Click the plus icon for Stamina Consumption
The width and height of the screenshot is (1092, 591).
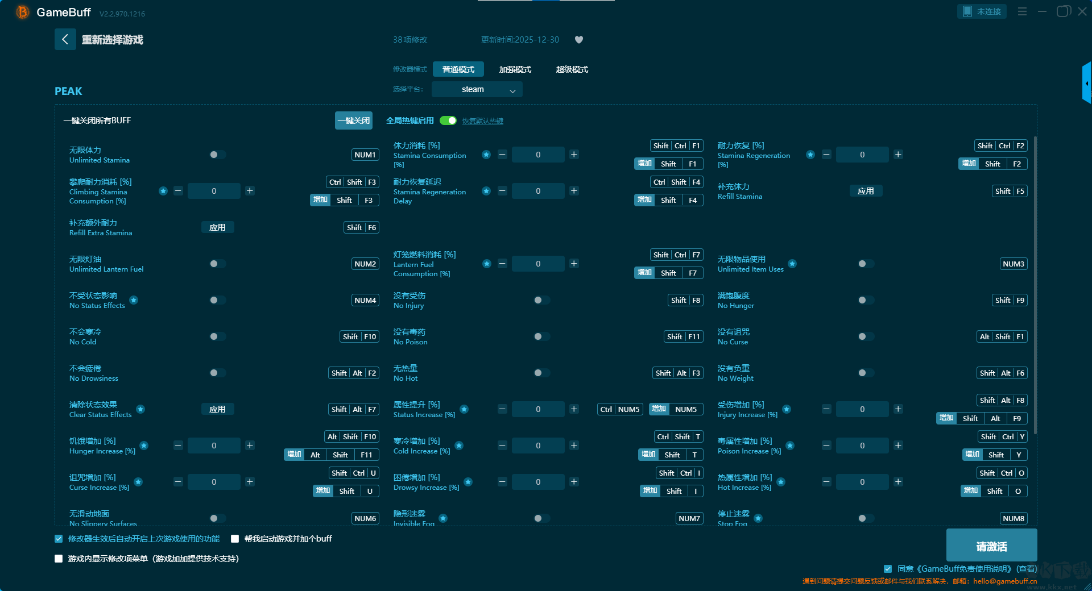tap(574, 155)
